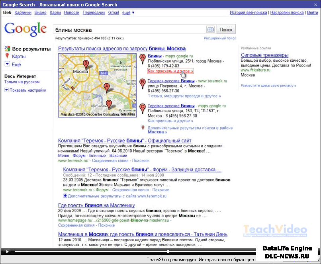Click the Google logo
This screenshot has height=264, width=321.
(25, 29)
